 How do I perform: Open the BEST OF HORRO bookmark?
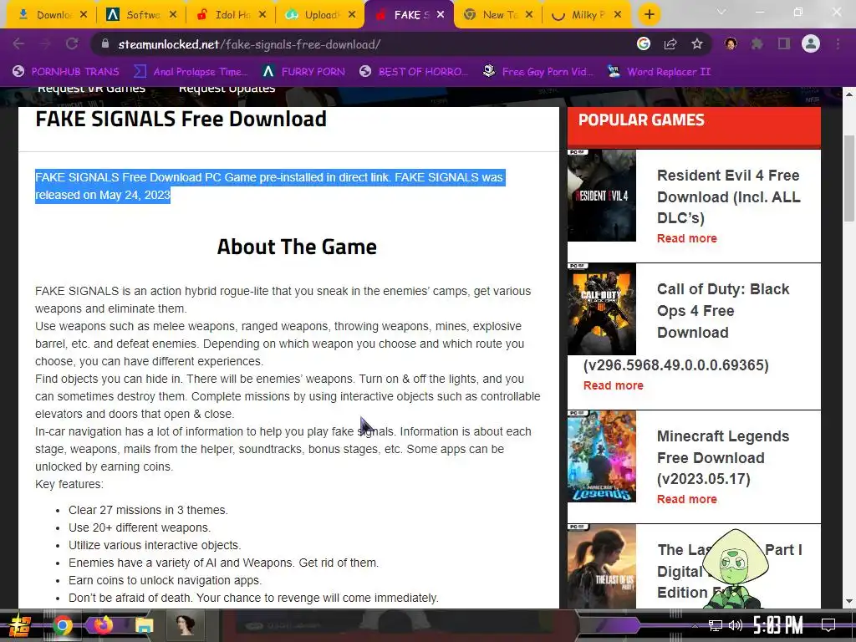coord(414,72)
